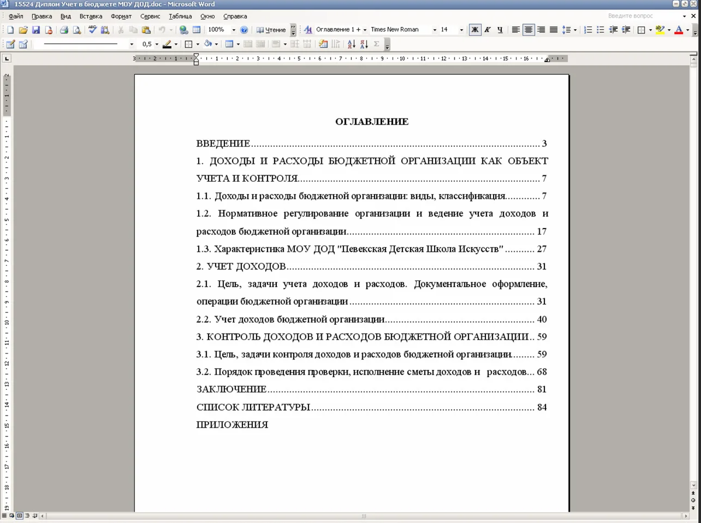Image resolution: width=701 pixels, height=523 pixels.
Task: Click ВВЕДЕНИЕ contents entry
Action: point(372,144)
